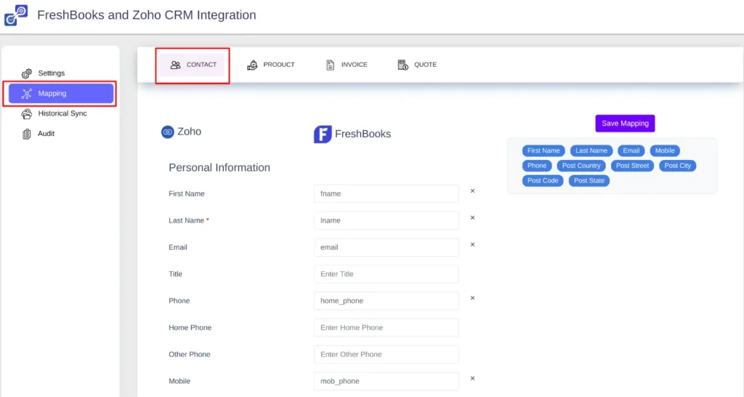Switch to the Product tab
The height and width of the screenshot is (397, 744).
pyautogui.click(x=271, y=65)
